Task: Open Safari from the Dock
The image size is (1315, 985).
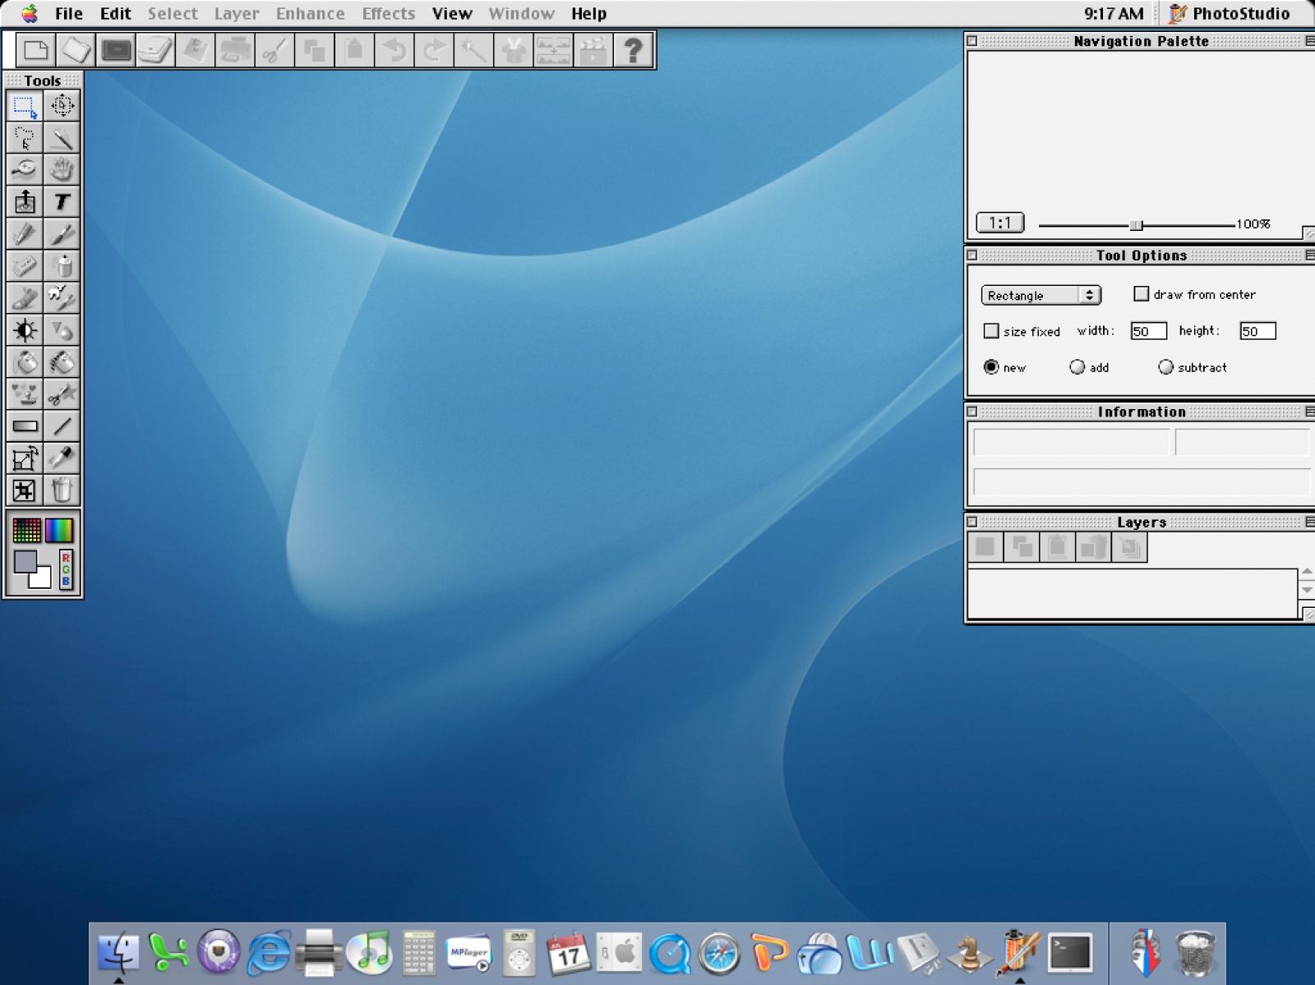Action: [x=719, y=954]
